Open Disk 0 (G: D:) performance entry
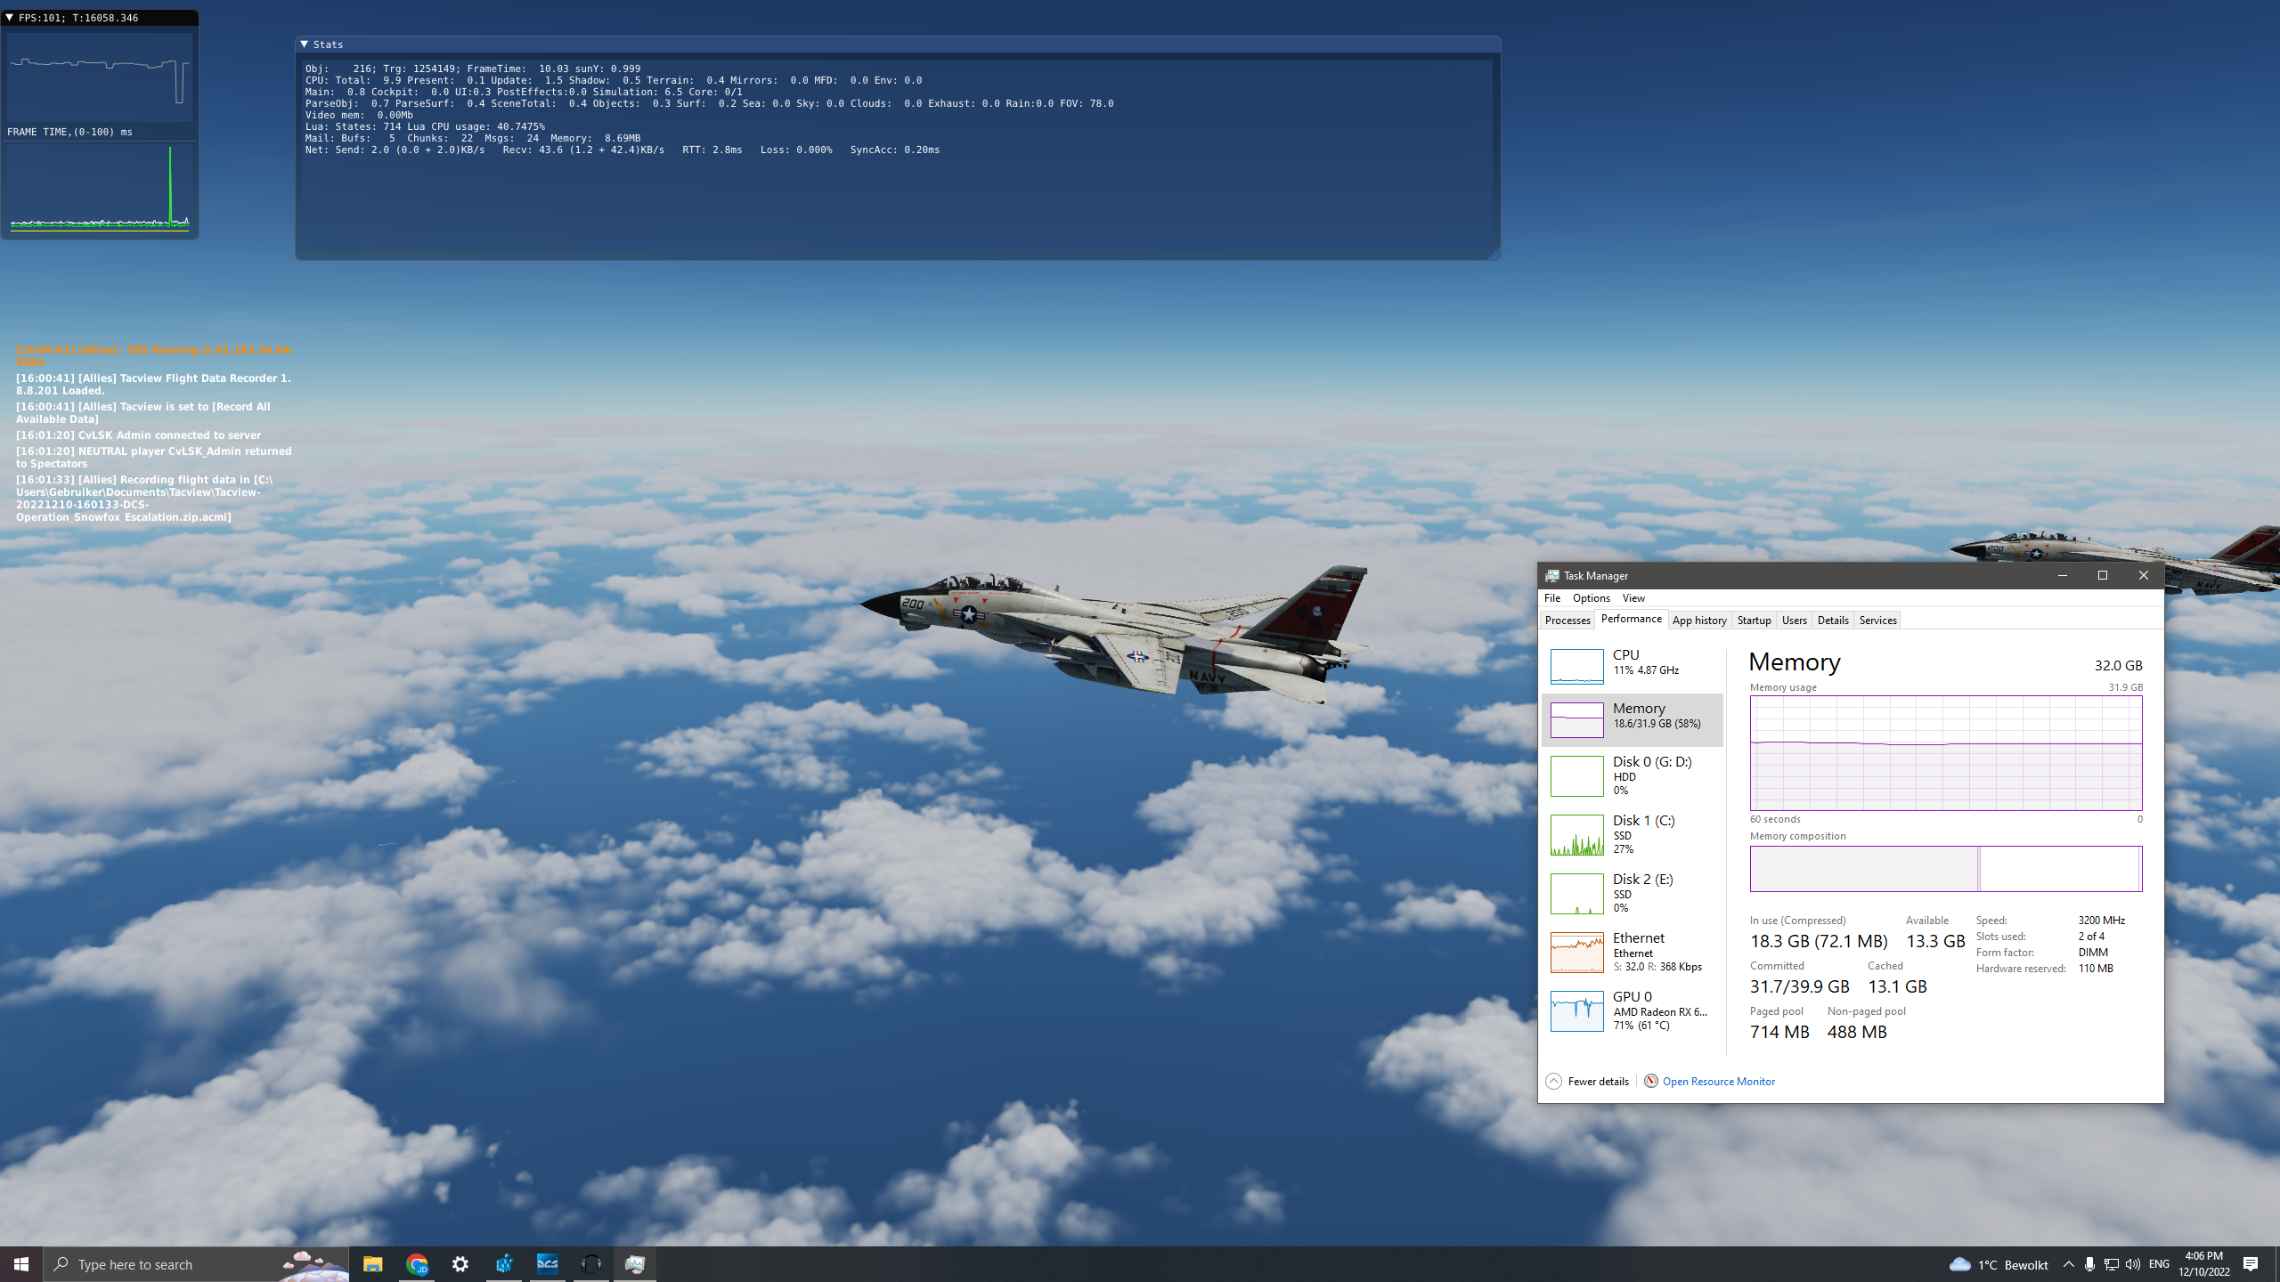2280x1282 pixels. [1632, 775]
